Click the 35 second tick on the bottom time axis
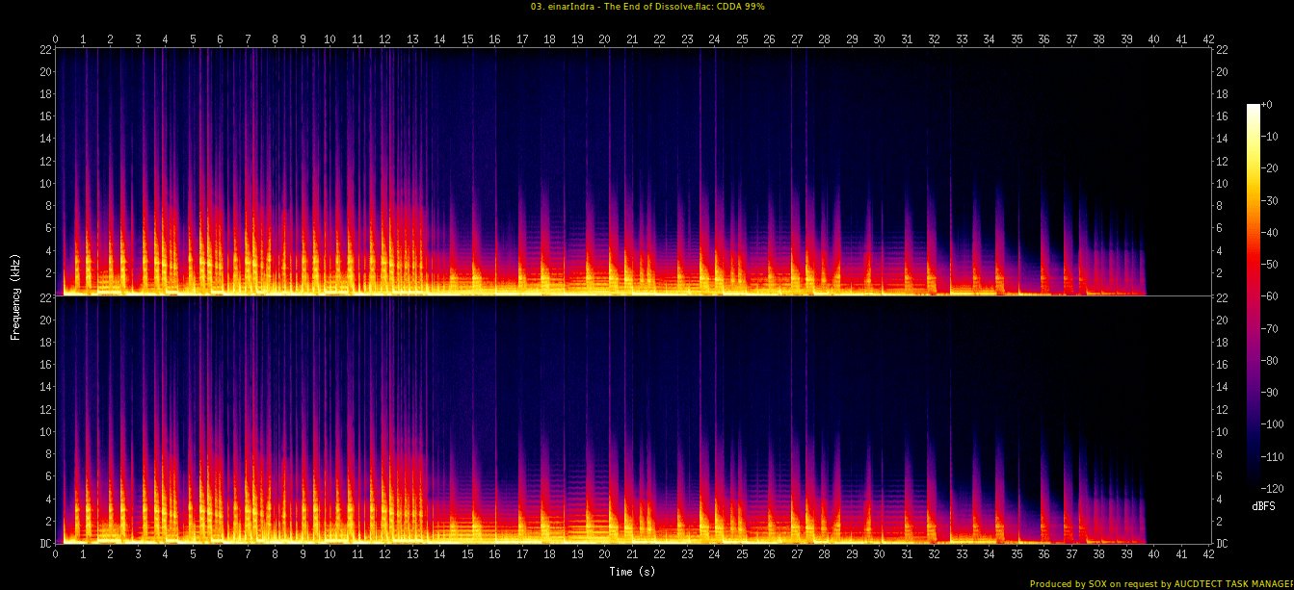Image resolution: width=1294 pixels, height=590 pixels. coord(1017,554)
